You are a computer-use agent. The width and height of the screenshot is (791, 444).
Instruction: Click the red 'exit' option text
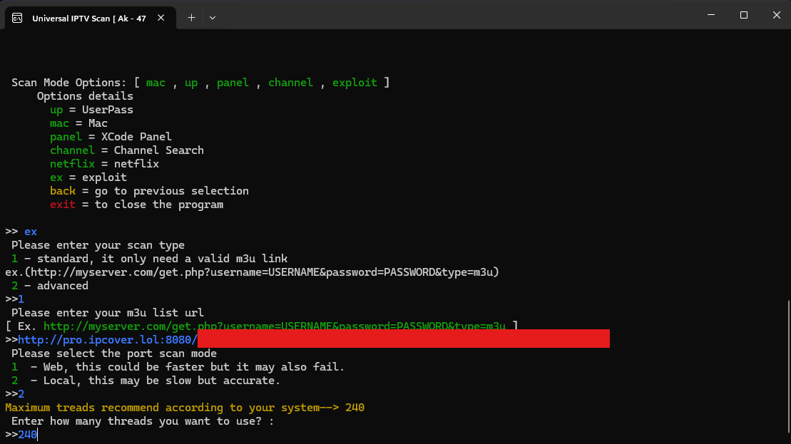[x=62, y=205]
